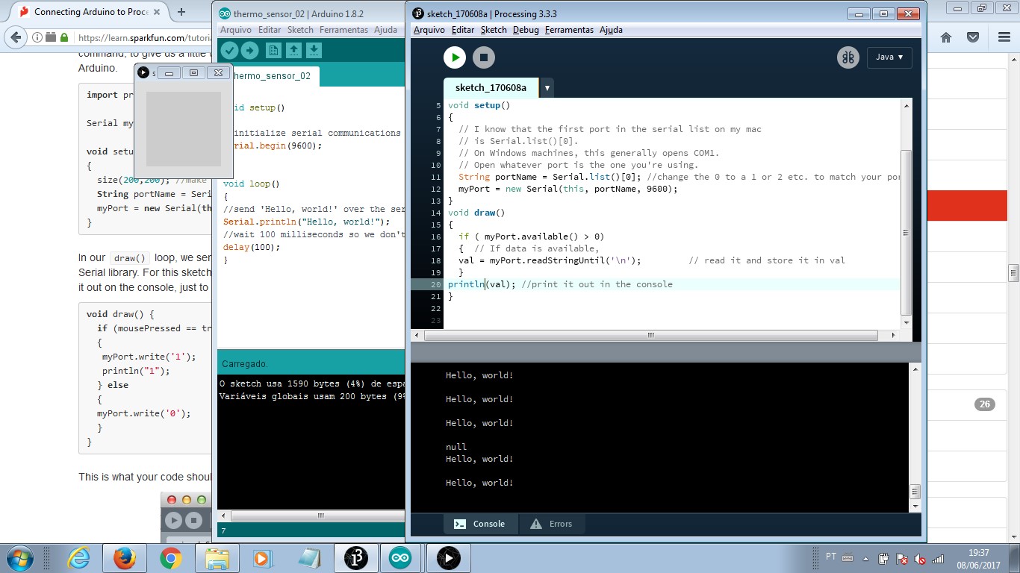Click the network signal tray icon

click(939, 558)
